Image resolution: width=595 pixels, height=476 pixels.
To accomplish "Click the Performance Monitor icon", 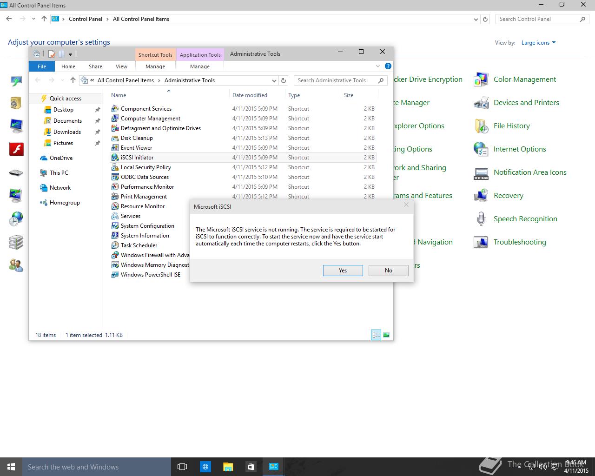I will click(x=115, y=187).
